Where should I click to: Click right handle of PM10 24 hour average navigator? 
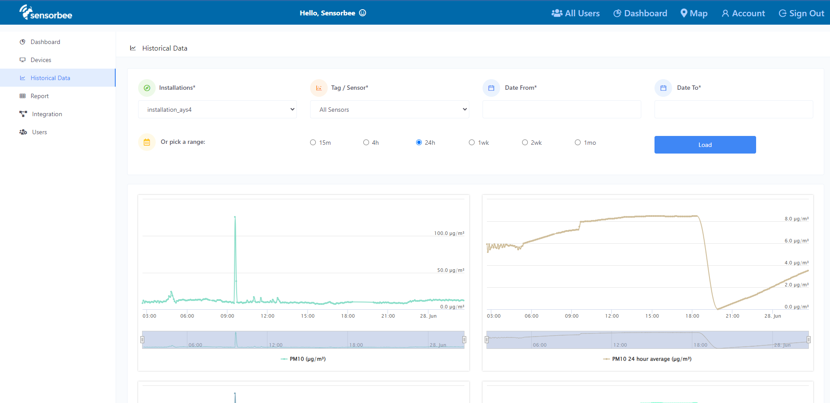coord(808,340)
